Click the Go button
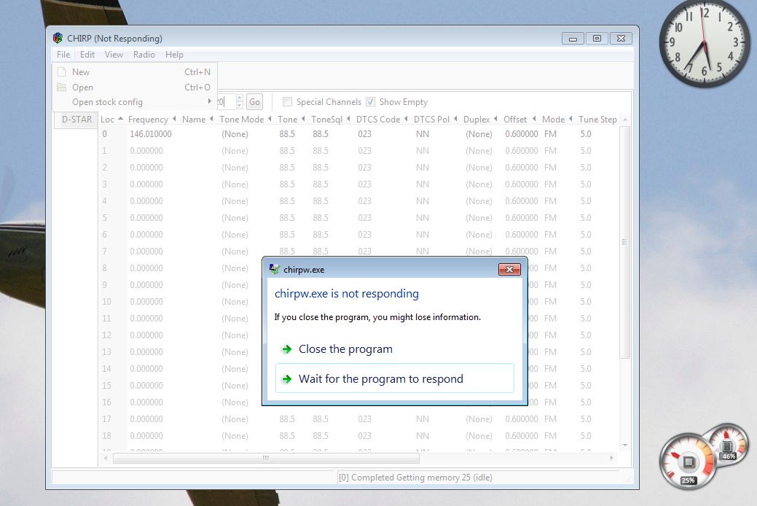Viewport: 757px width, 506px height. point(254,101)
